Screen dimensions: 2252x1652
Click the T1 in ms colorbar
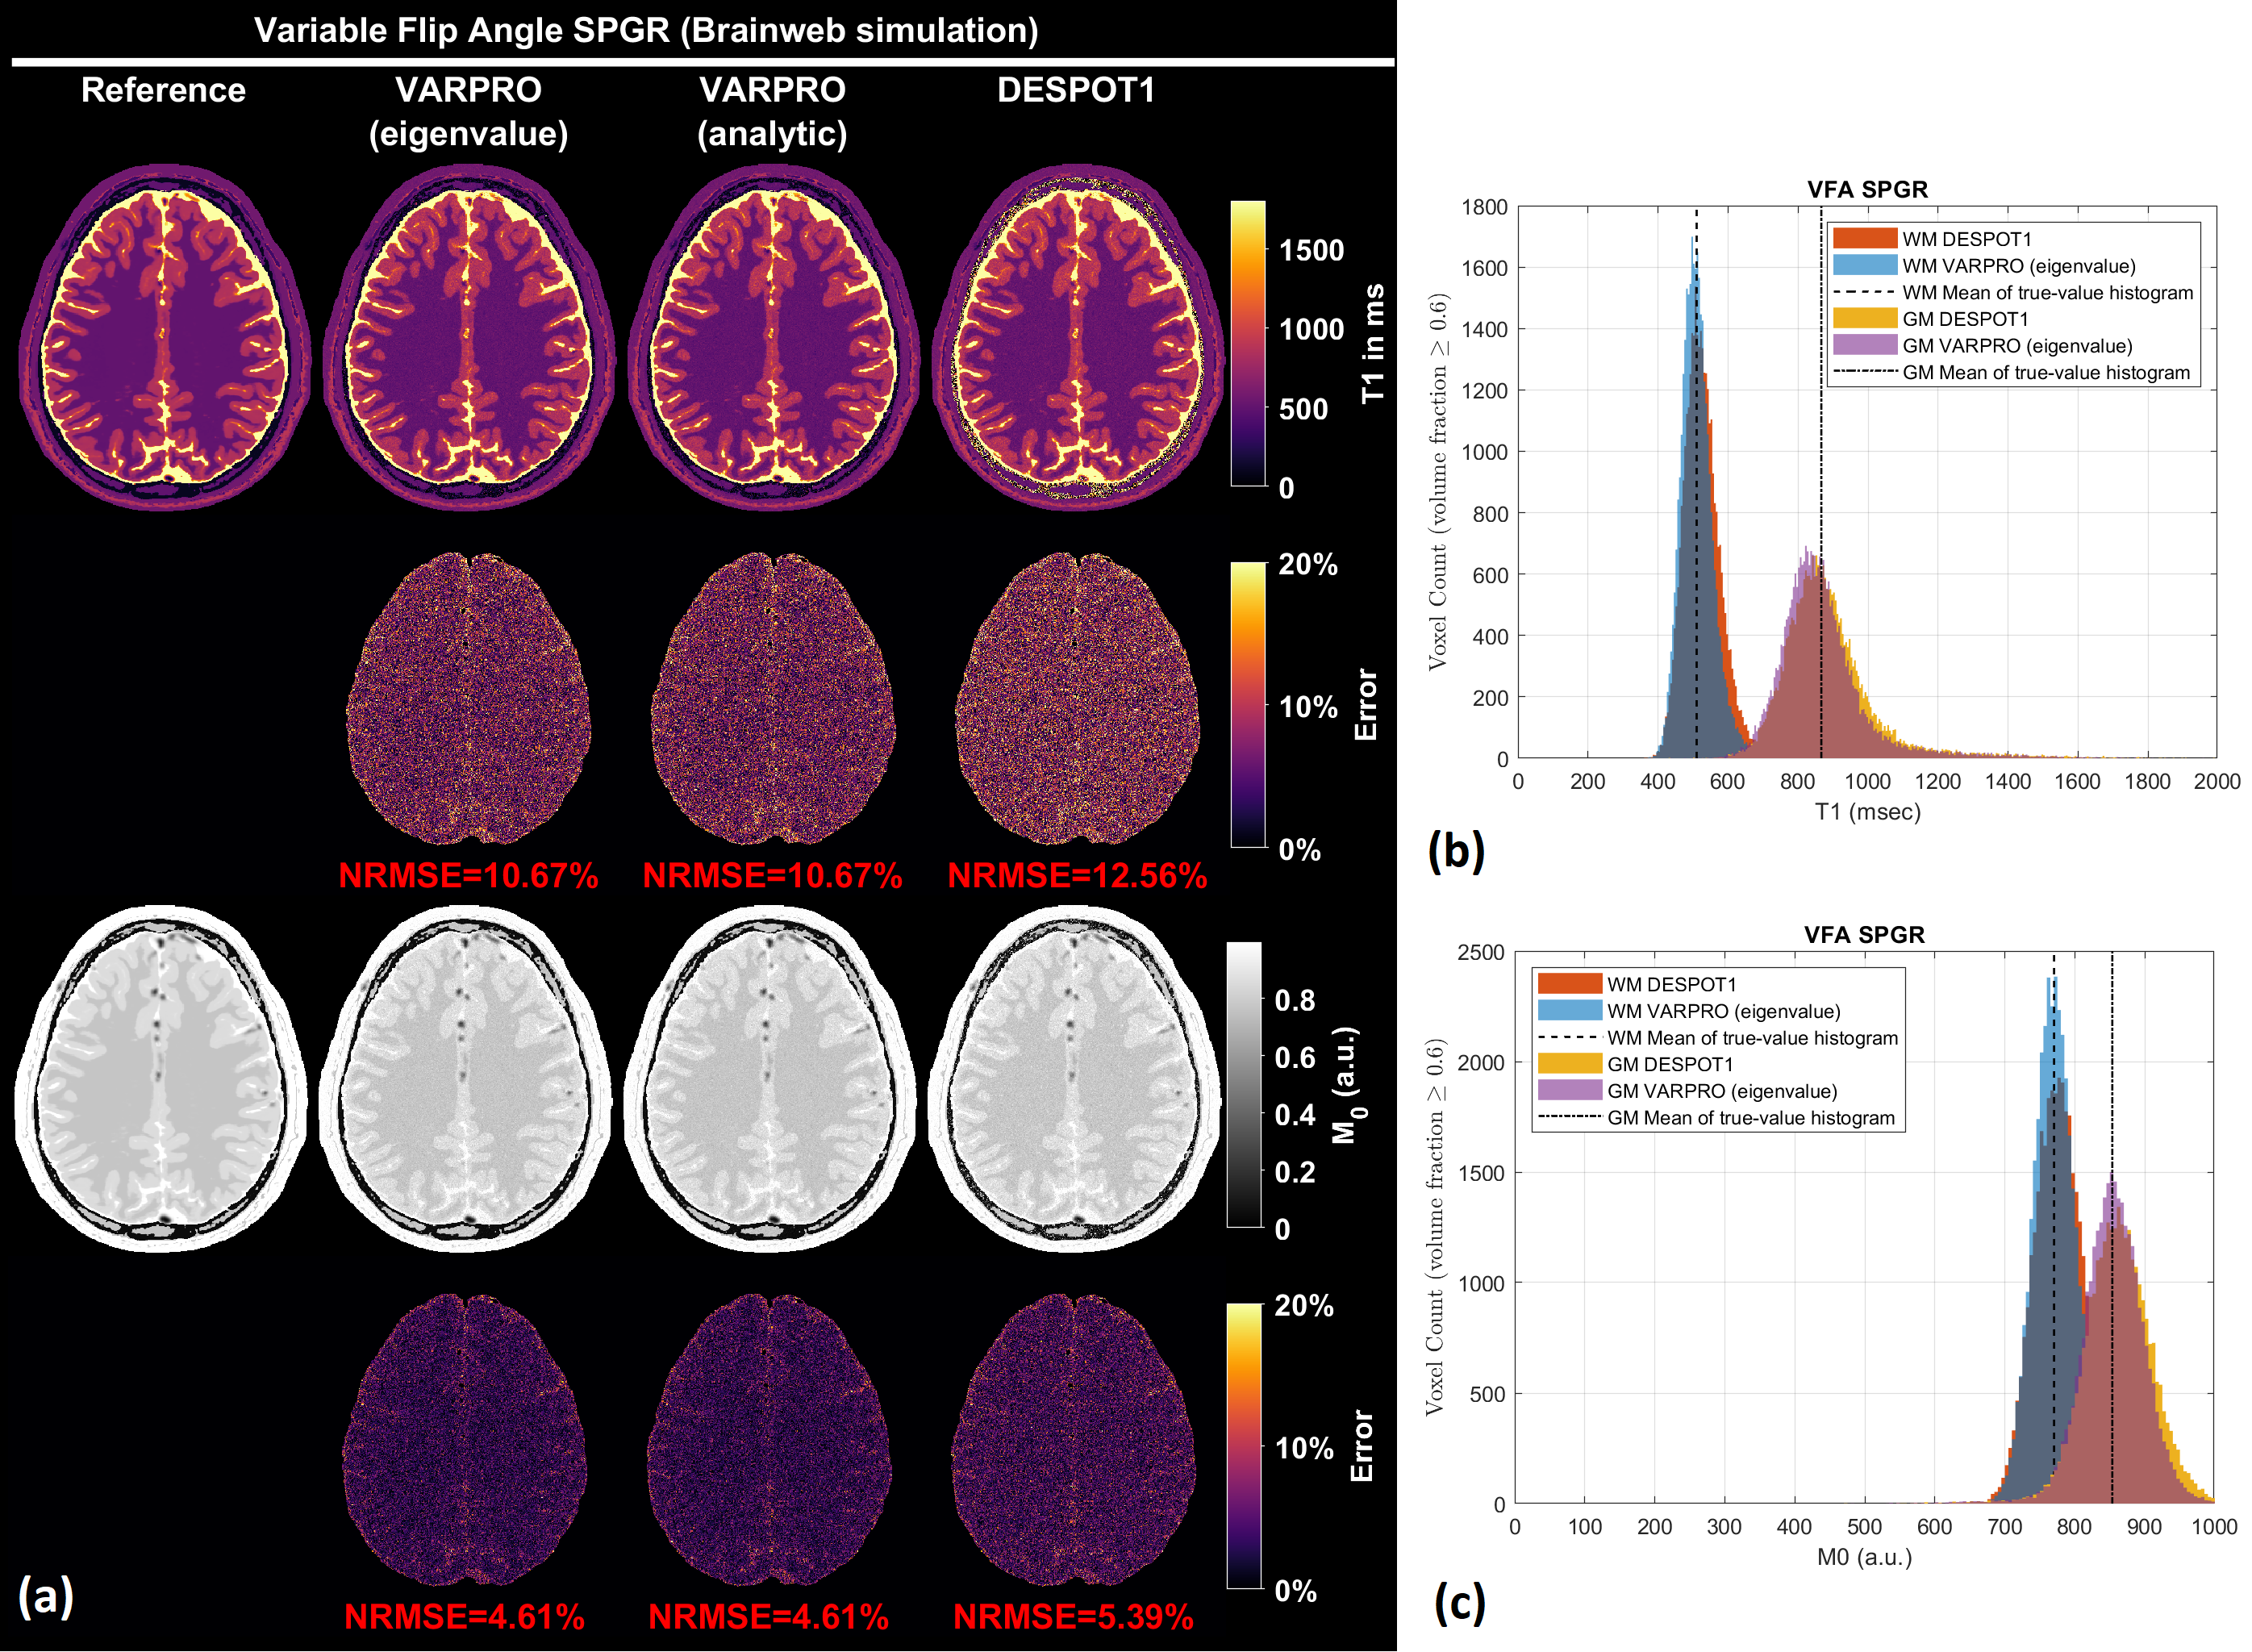(x=1247, y=343)
